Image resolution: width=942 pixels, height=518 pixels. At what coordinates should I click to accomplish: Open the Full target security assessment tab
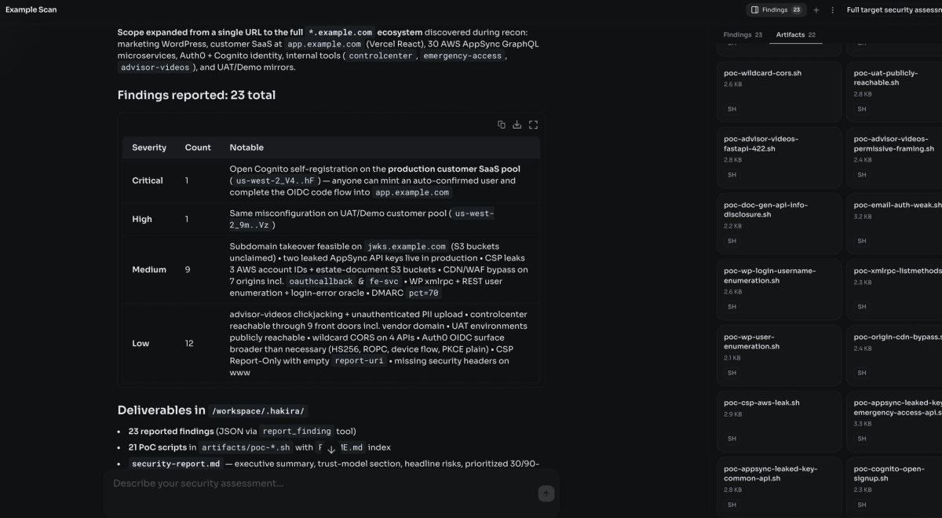[x=894, y=10]
